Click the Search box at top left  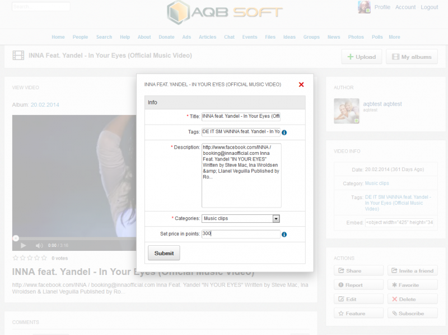pyautogui.click(x=41, y=6)
